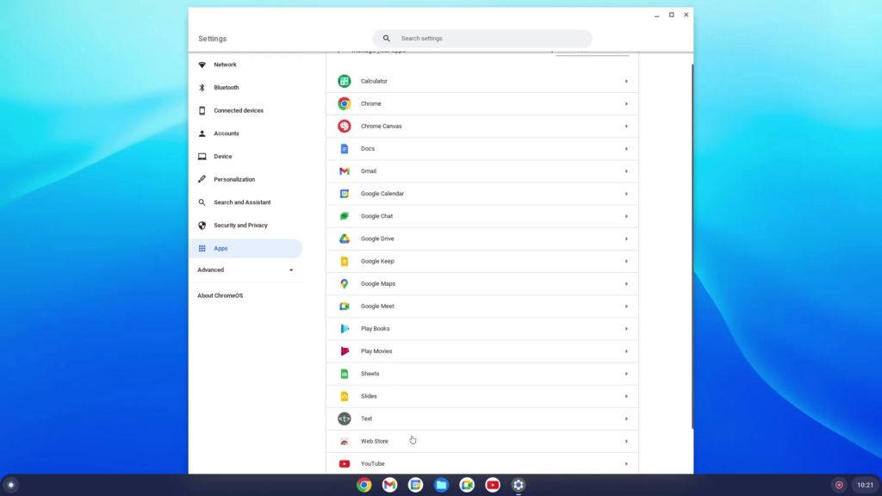Open YouTube from the shelf

(493, 485)
